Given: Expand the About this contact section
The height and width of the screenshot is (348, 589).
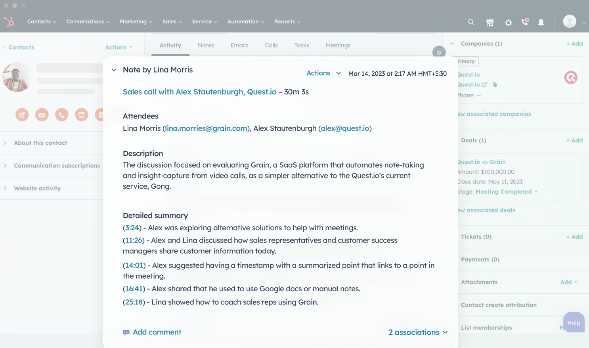Looking at the screenshot, I should coord(40,143).
